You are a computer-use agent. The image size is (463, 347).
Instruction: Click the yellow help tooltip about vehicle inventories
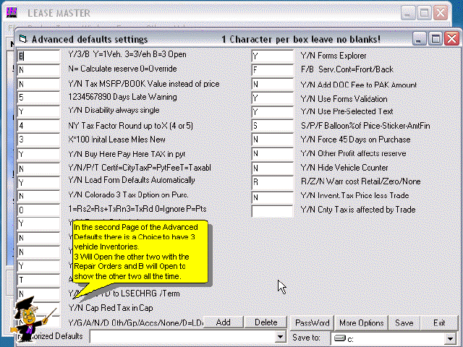142,253
